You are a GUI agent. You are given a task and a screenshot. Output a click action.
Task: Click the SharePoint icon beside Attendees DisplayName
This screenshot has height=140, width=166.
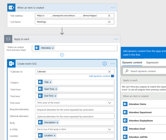pyautogui.click(x=125, y=120)
